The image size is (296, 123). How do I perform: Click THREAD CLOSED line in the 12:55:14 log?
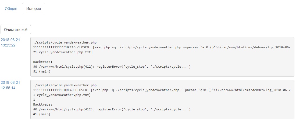click(x=161, y=90)
